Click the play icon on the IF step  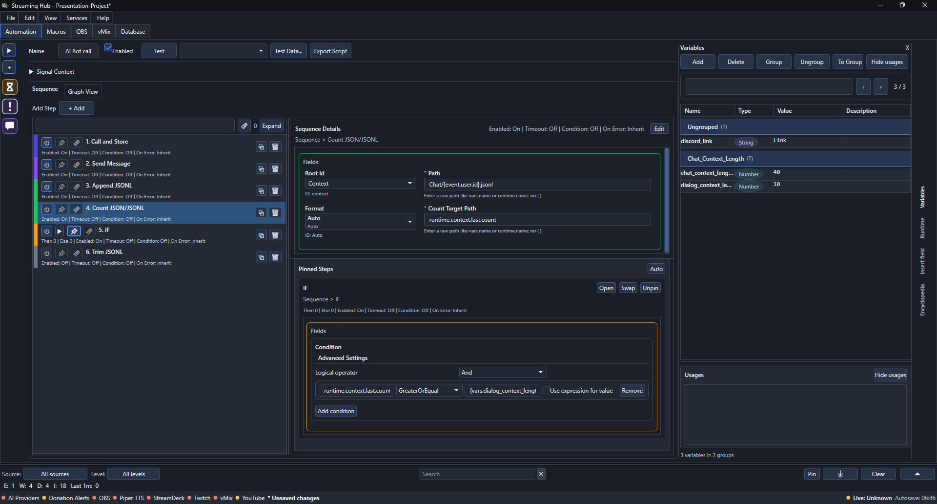pos(59,231)
